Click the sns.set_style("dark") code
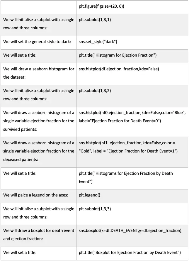The image size is (189, 261). [x=98, y=42]
